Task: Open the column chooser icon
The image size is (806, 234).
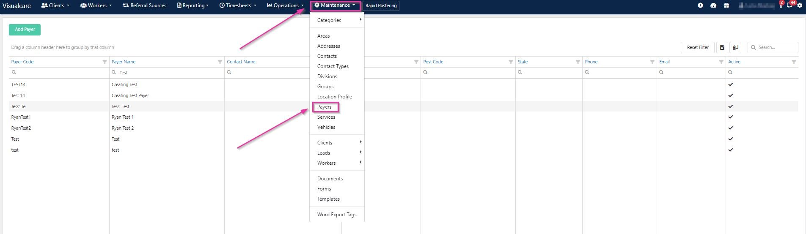Action: (735, 47)
